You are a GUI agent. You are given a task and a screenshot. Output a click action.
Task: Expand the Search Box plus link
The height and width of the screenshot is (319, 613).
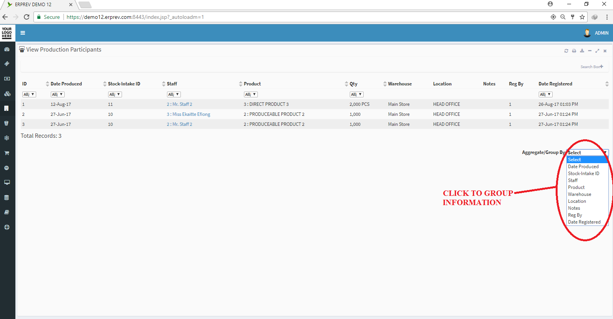592,67
